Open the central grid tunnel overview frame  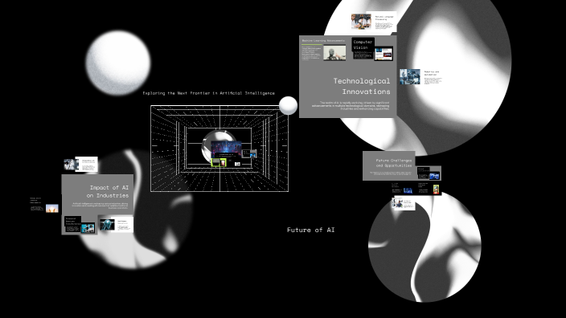(x=219, y=149)
